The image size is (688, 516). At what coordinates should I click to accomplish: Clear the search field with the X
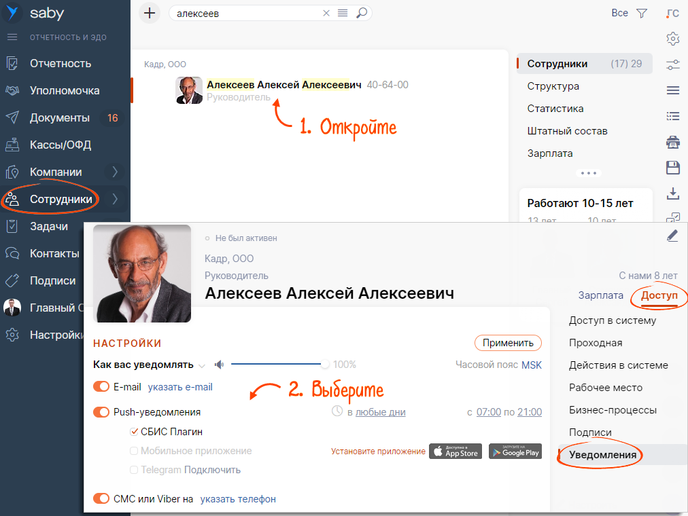coord(326,13)
